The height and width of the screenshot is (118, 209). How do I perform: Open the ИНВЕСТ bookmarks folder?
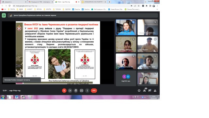tap(28, 9)
